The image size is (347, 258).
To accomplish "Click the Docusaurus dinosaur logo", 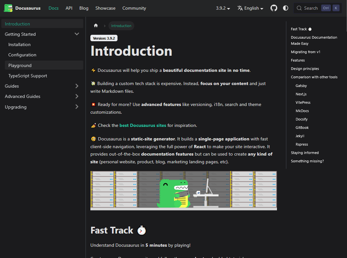I will click(8, 8).
